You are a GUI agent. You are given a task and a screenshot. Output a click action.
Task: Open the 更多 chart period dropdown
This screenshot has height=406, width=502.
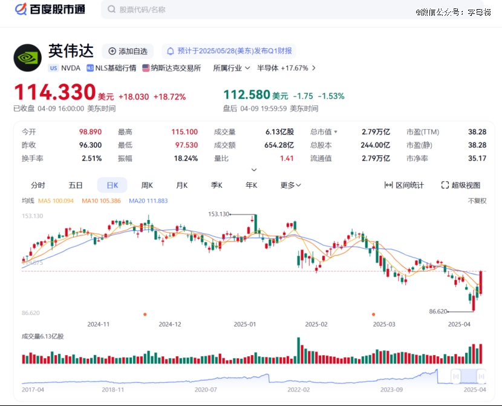tap(290, 185)
